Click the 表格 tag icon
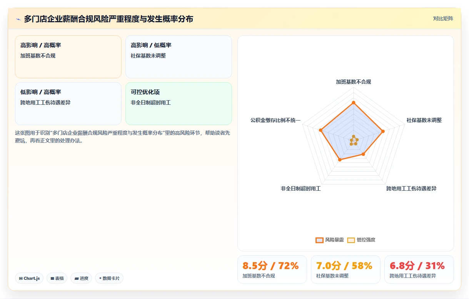This screenshot has width=469, height=299. [x=52, y=278]
